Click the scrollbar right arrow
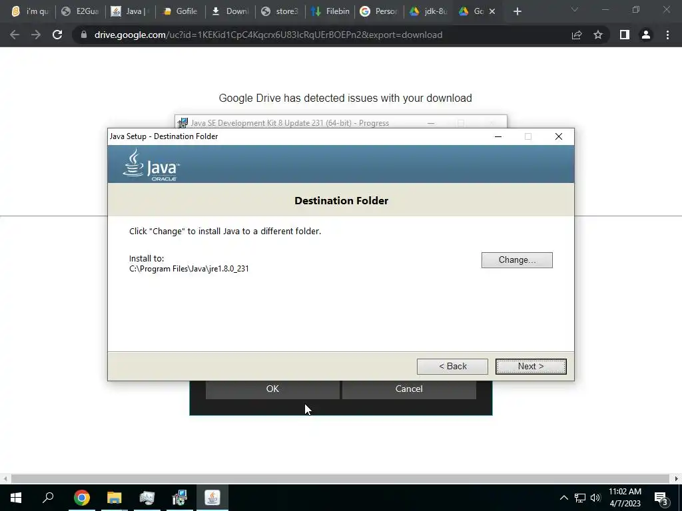This screenshot has height=511, width=682. click(x=677, y=478)
